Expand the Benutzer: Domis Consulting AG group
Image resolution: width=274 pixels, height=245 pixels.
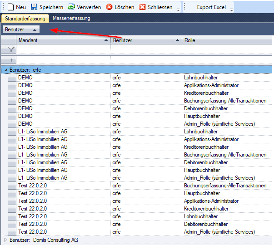click(6, 240)
